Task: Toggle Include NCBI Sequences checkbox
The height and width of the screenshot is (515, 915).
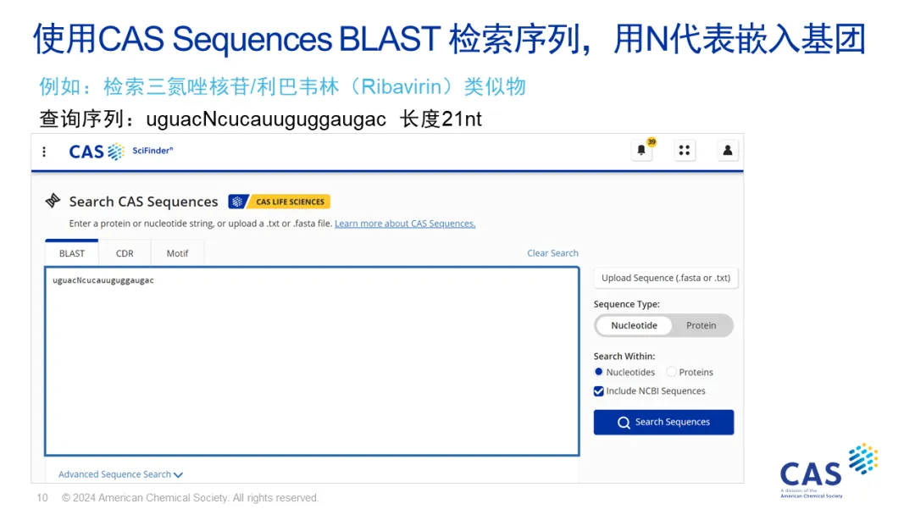Action: click(x=599, y=391)
